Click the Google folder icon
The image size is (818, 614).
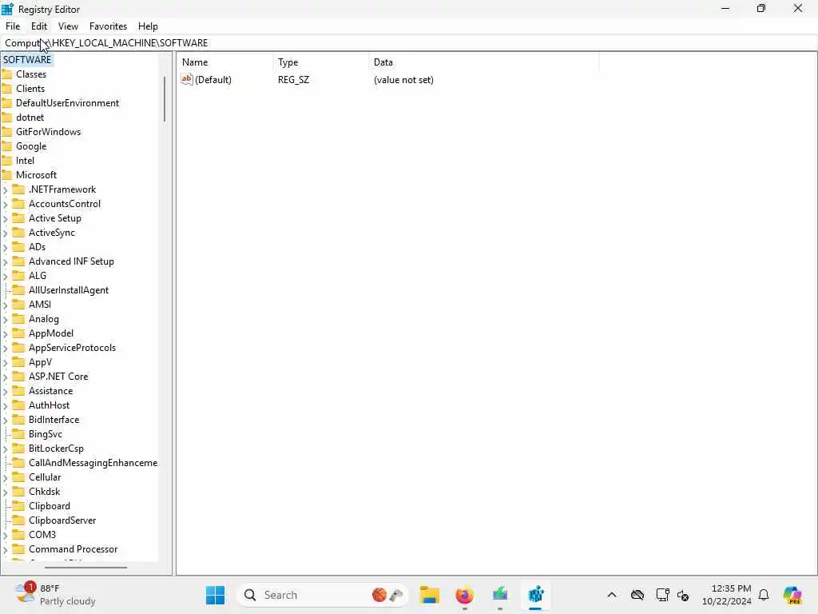(6, 146)
